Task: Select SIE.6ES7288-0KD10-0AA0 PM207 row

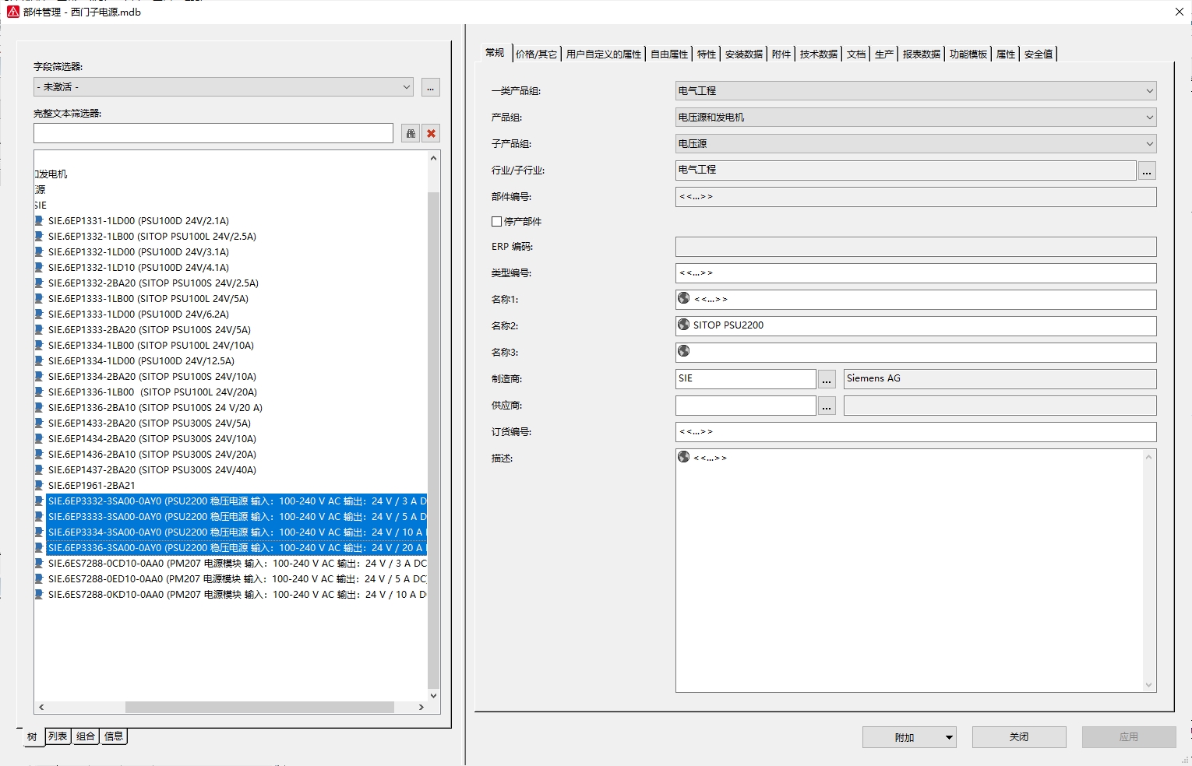Action: click(237, 594)
